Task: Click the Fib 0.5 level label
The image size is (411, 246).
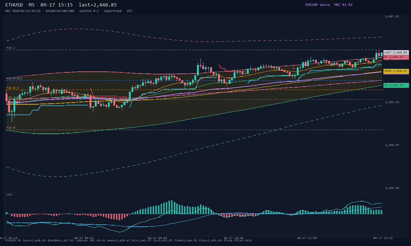Action: pos(13,88)
